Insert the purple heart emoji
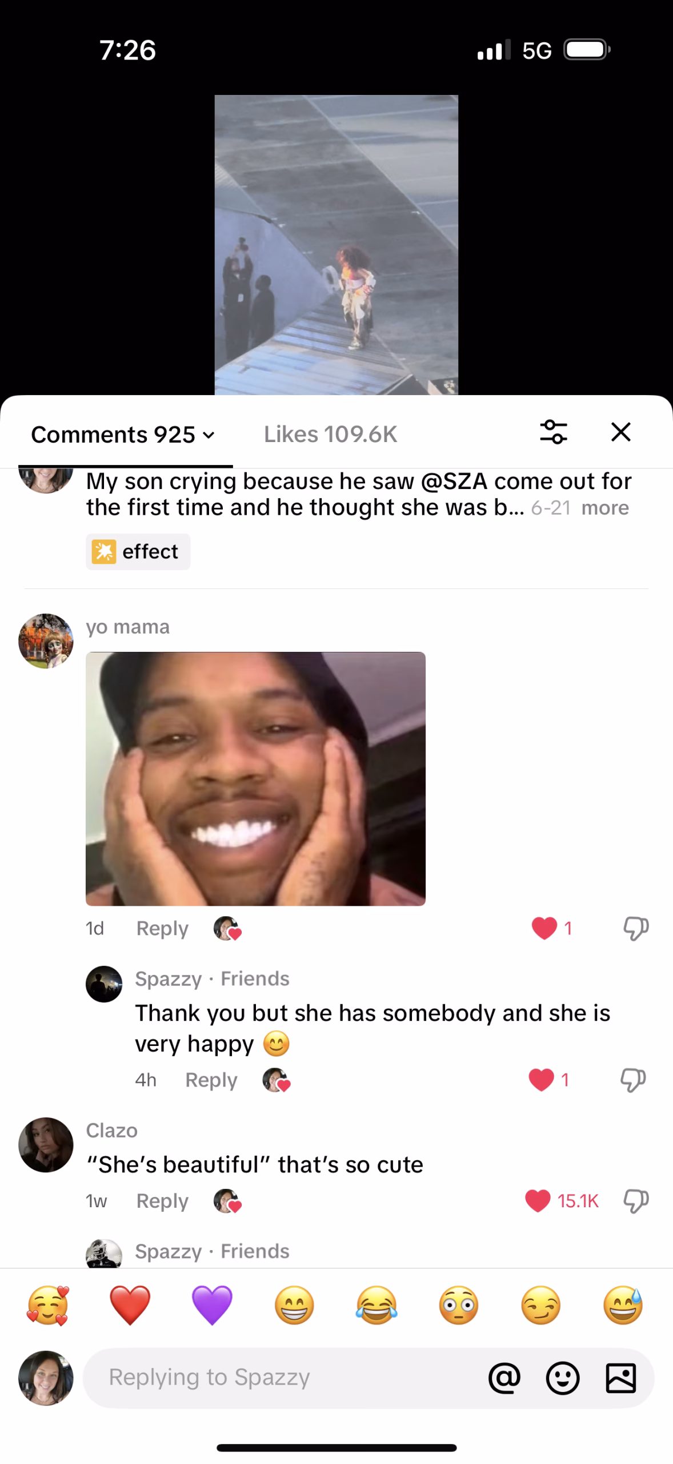The height and width of the screenshot is (1464, 673). point(212,1305)
